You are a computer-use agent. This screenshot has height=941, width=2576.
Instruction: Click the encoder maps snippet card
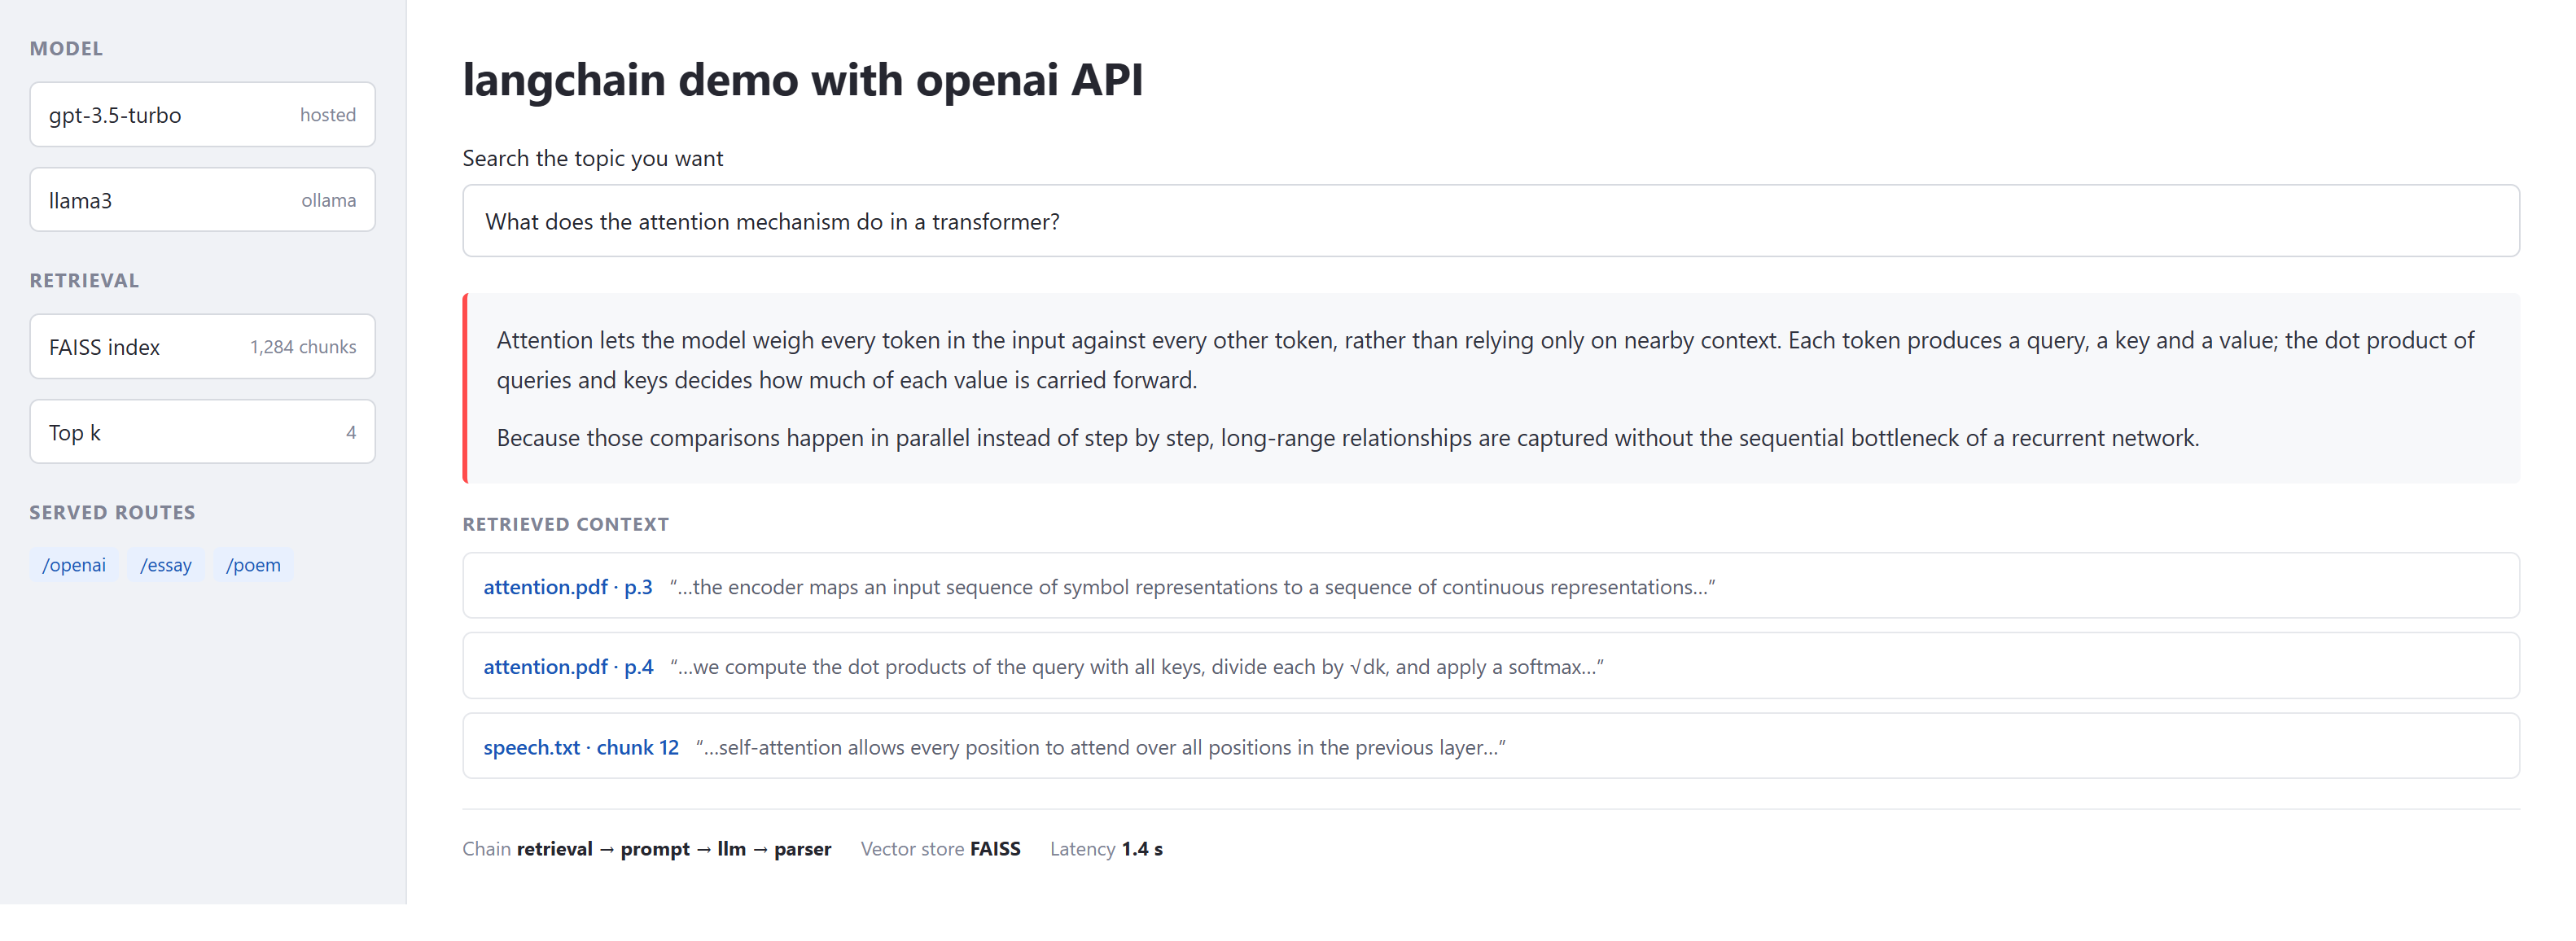point(1490,586)
